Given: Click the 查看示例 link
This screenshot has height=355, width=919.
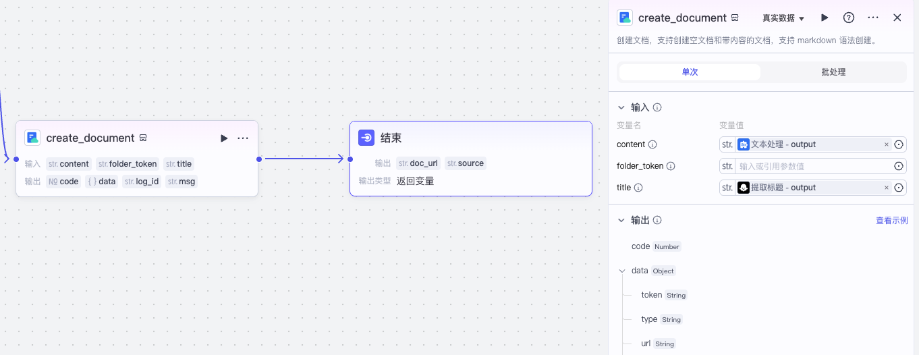Looking at the screenshot, I should [891, 220].
